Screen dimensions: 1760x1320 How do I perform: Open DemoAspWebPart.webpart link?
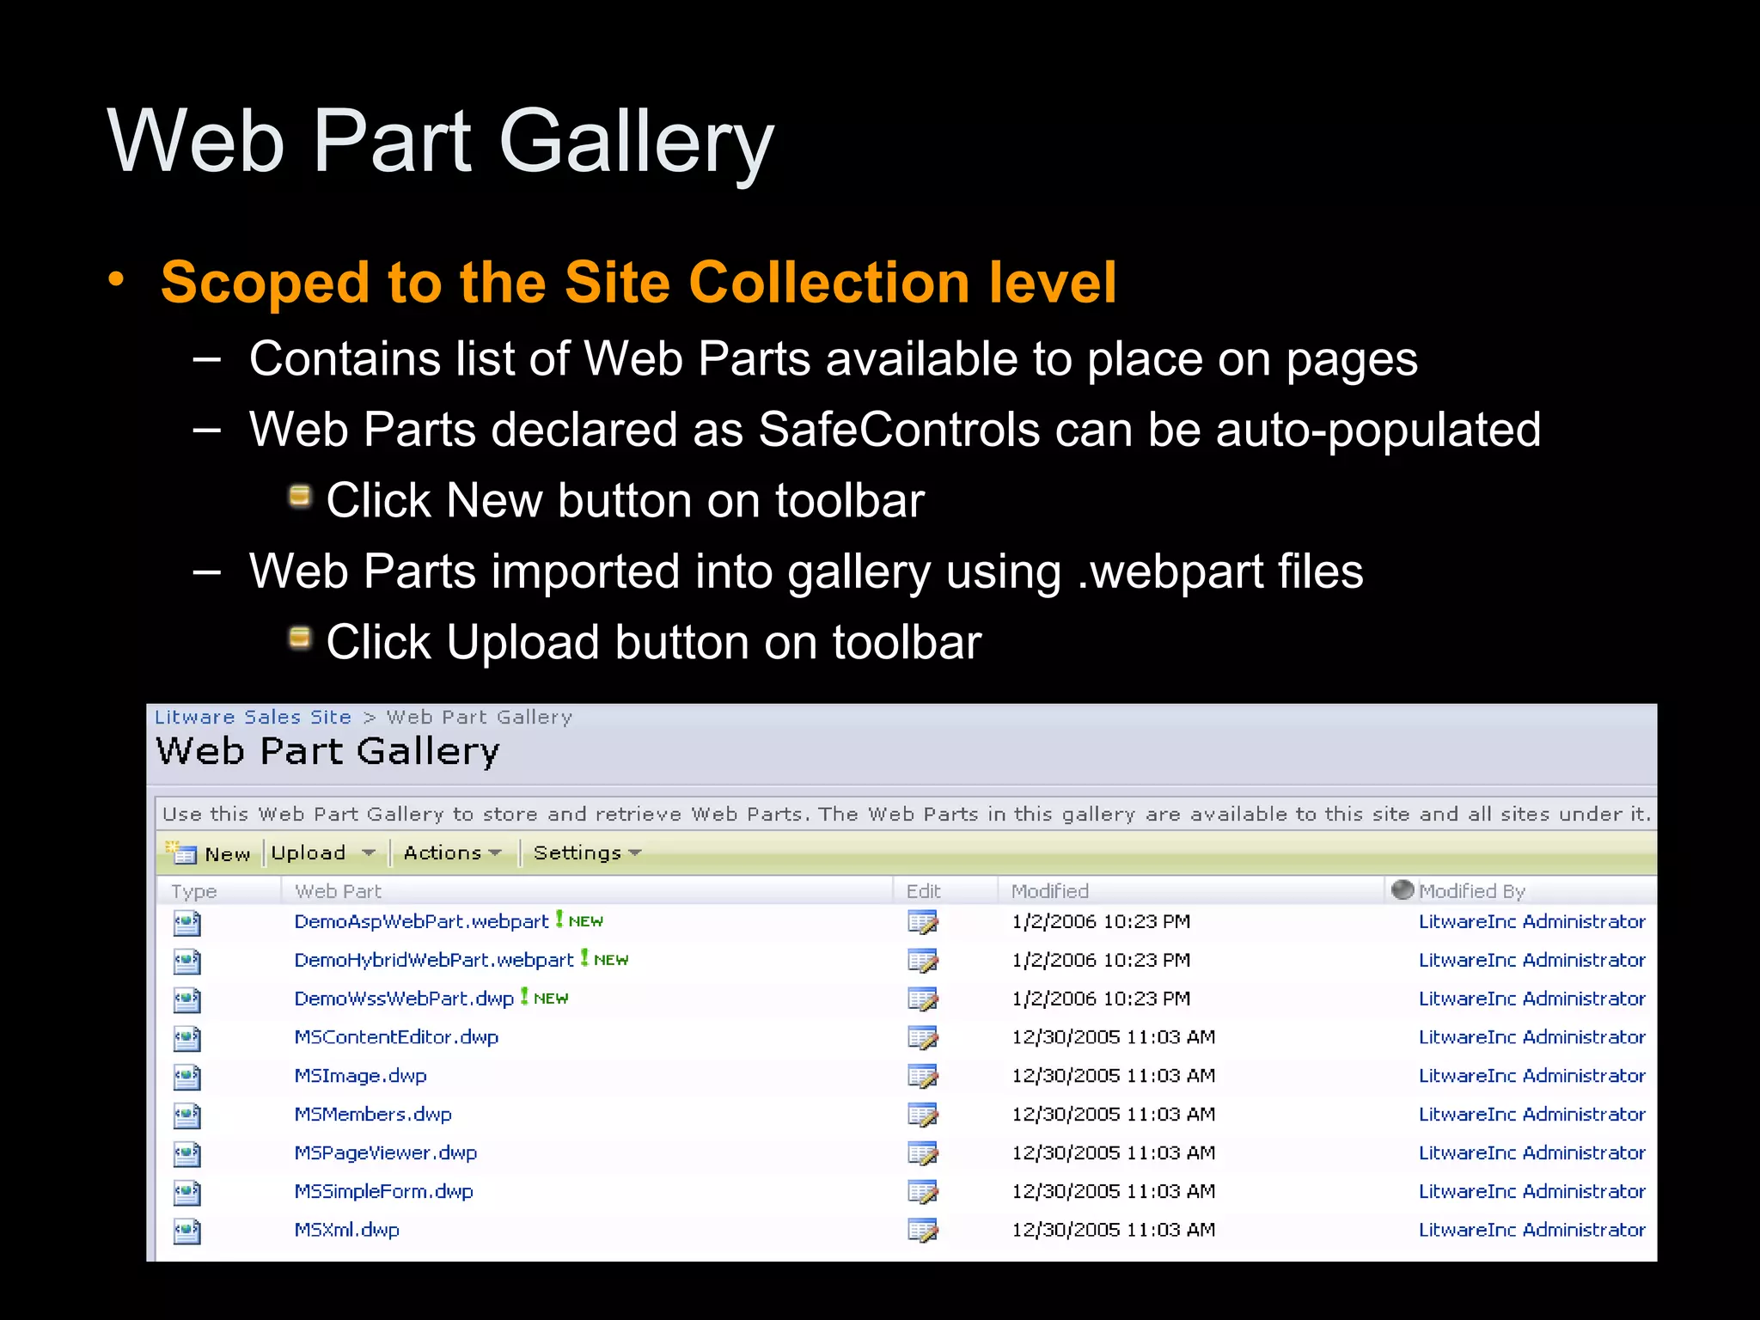click(x=421, y=921)
